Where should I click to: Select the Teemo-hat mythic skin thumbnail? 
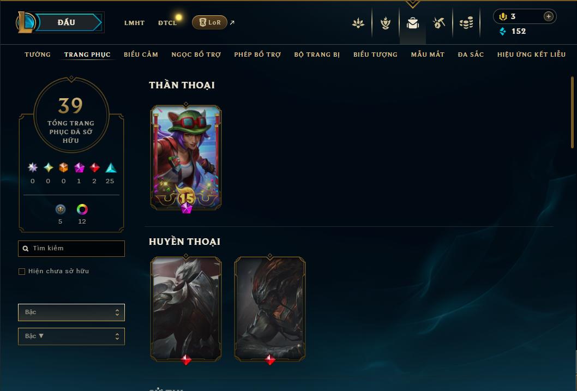[186, 158]
